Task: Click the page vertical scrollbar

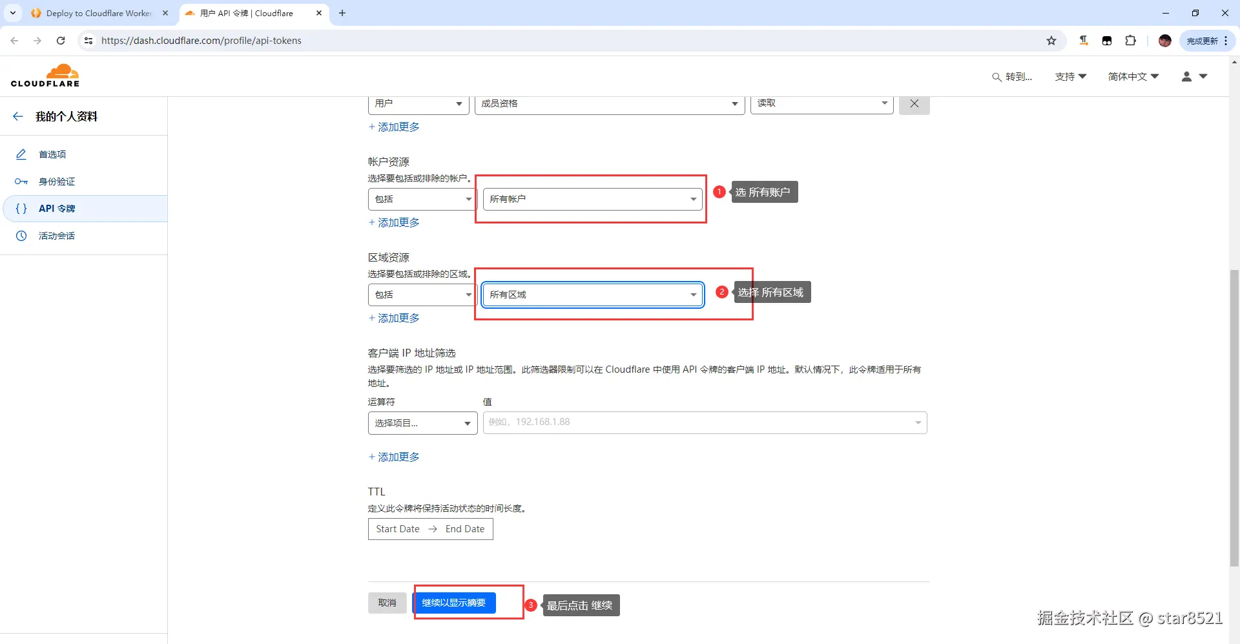Action: (1235, 419)
